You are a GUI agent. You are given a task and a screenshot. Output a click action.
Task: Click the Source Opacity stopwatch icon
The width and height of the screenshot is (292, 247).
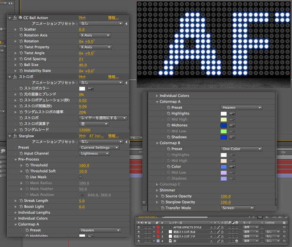[162, 196]
